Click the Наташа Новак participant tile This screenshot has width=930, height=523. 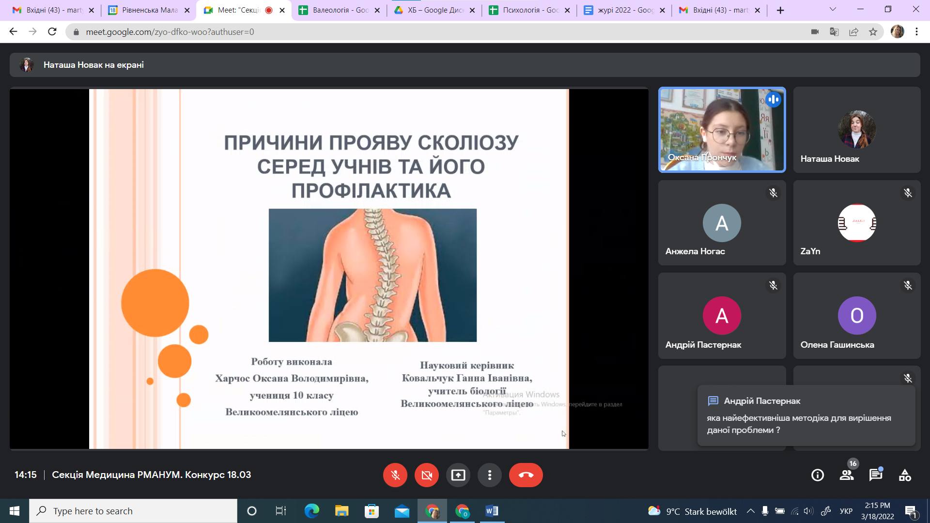point(856,130)
